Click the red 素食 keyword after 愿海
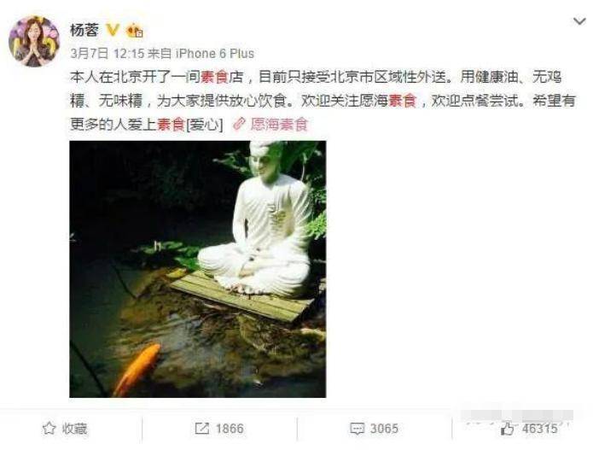 [403, 101]
